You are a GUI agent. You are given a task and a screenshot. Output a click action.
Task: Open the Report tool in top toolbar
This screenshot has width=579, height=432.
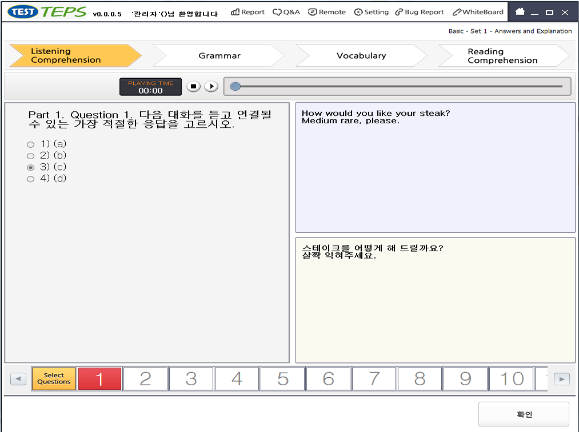247,12
